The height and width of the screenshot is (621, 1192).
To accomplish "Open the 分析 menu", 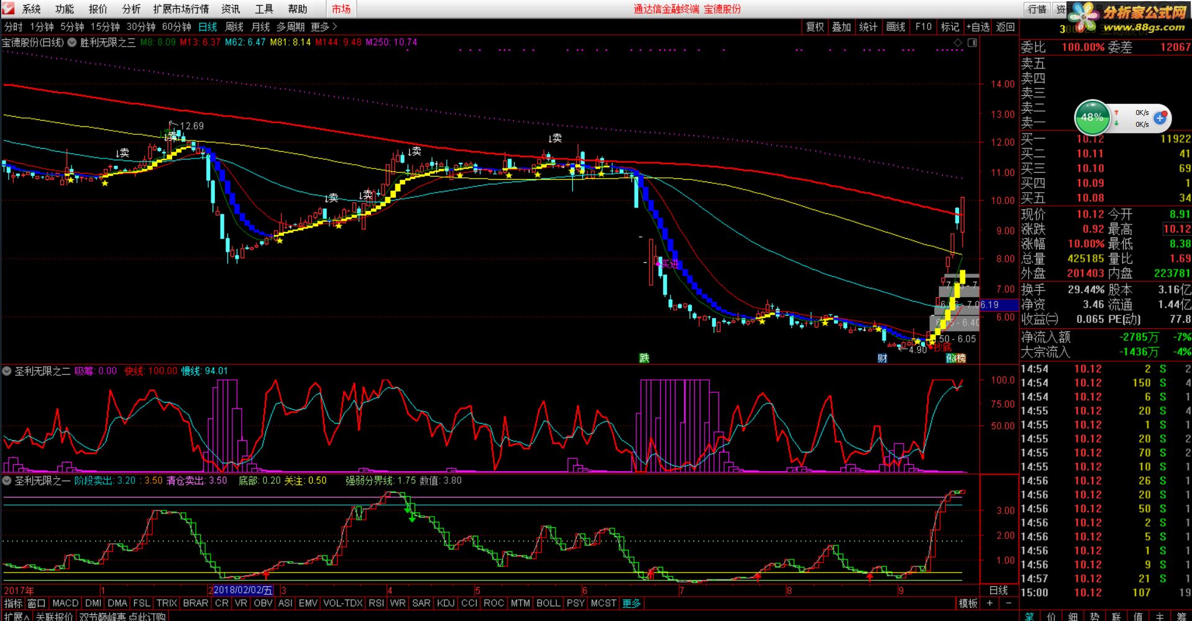I will coord(131,9).
